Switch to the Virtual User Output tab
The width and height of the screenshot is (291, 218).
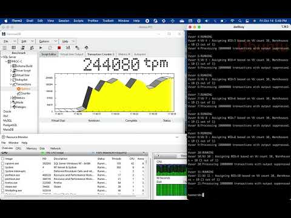coord(72,54)
